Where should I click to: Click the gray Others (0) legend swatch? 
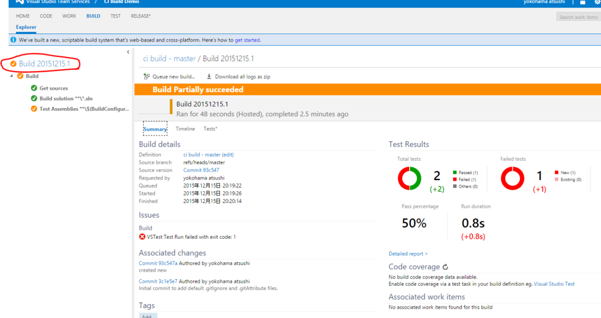[x=455, y=186]
